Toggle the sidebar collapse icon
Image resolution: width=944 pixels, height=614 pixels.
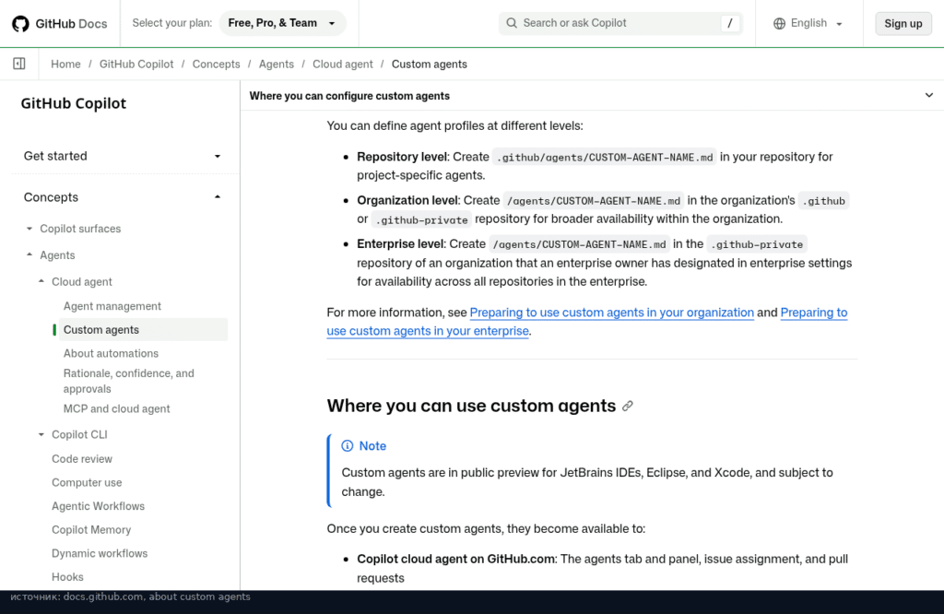click(19, 64)
